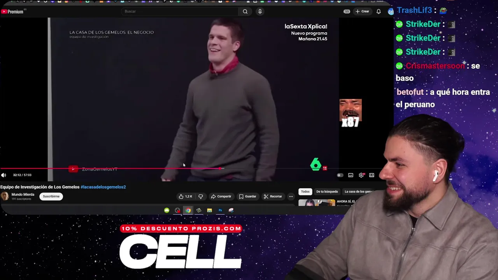Click the betofut chat message

click(x=443, y=98)
